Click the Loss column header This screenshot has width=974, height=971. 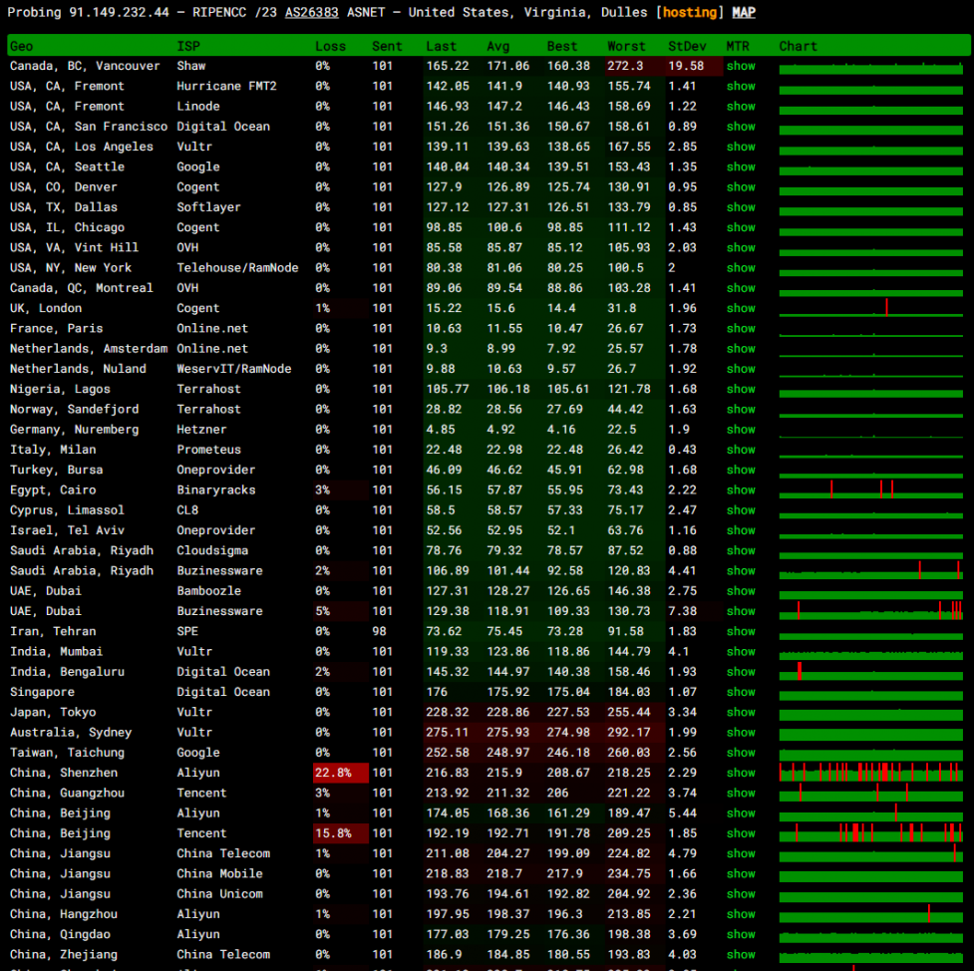[330, 46]
